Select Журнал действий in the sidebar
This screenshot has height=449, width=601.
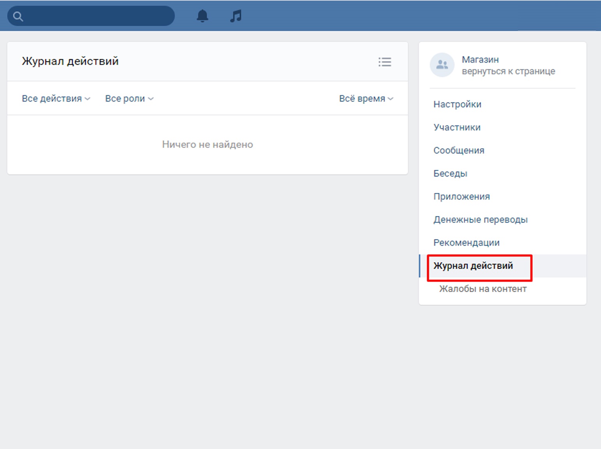click(x=473, y=266)
